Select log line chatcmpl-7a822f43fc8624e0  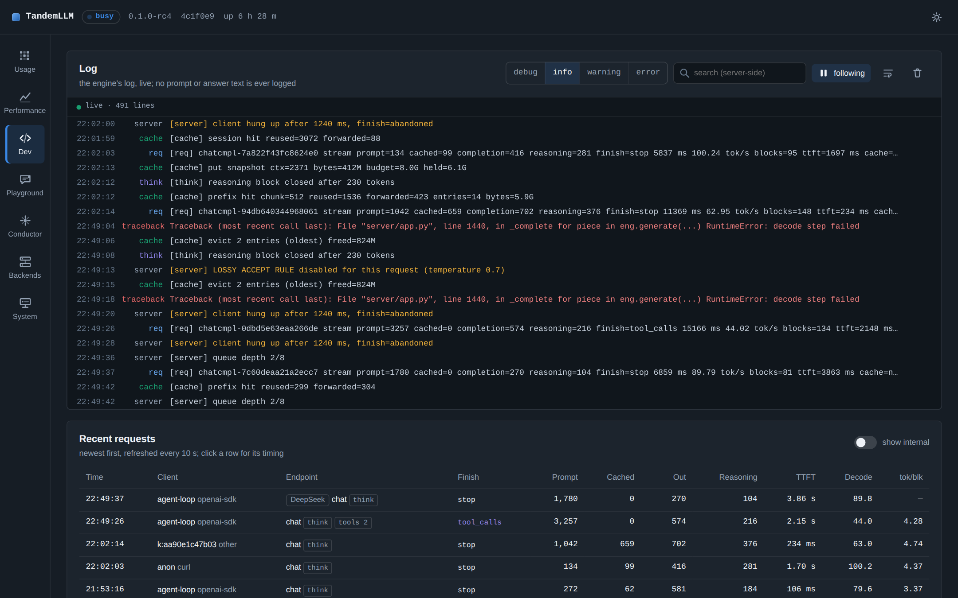tap(504, 153)
